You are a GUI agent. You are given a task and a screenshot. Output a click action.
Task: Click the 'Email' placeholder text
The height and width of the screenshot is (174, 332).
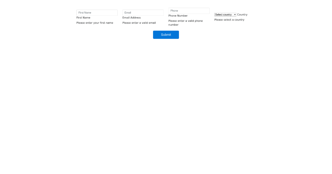coord(128,13)
